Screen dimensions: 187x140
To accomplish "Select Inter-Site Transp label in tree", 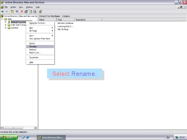I will (x=18, y=25).
